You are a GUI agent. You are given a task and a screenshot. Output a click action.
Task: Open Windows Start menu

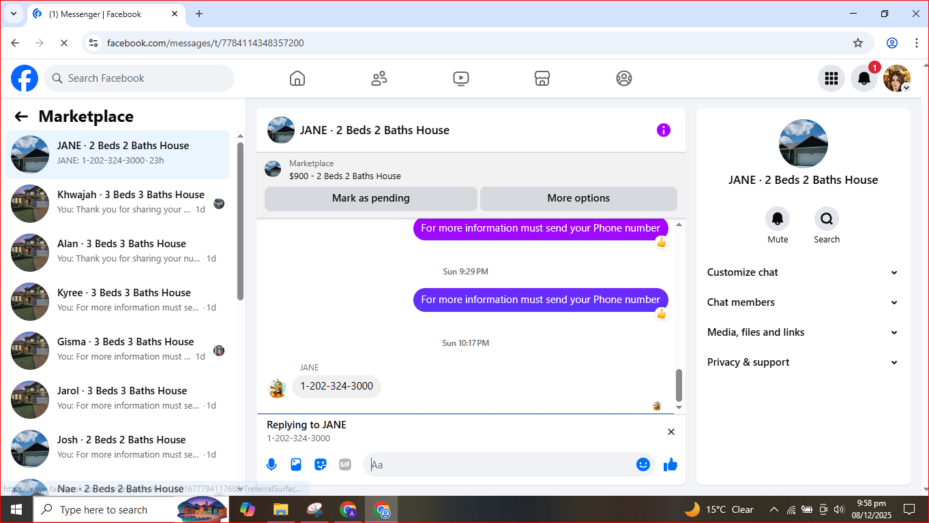tap(16, 509)
